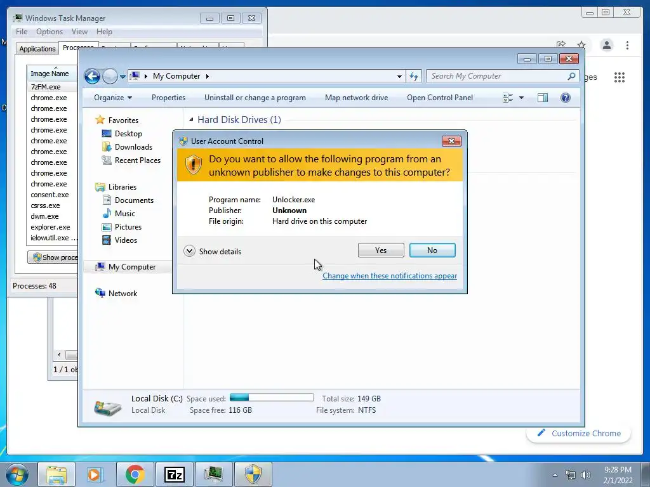Open Explorer help question mark icon
The image size is (650, 487).
(x=566, y=98)
